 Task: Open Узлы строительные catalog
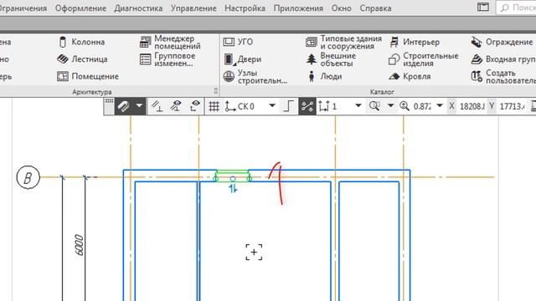click(255, 76)
